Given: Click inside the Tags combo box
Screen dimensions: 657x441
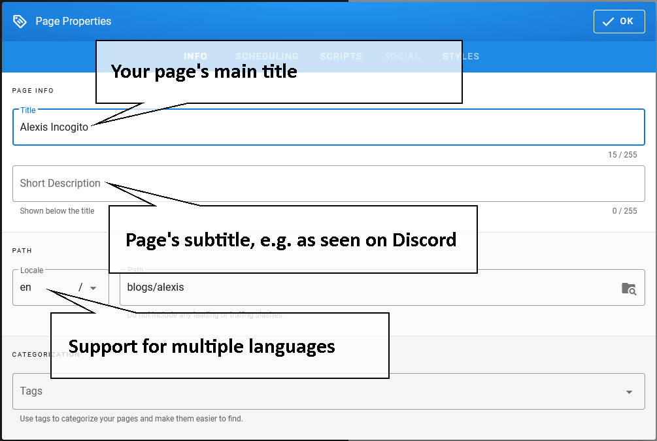Looking at the screenshot, I should click(328, 391).
